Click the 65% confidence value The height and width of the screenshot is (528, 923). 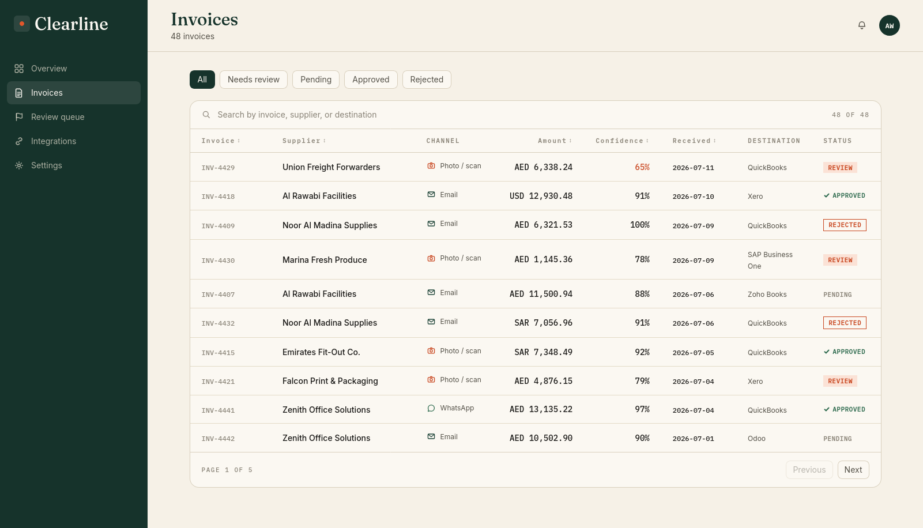point(642,167)
